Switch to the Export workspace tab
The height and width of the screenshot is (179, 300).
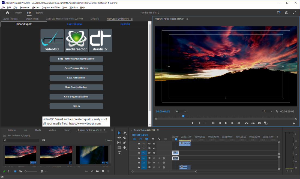coord(40,13)
